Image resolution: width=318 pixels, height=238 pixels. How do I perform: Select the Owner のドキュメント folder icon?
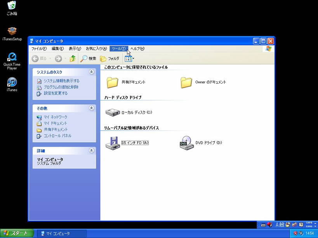[x=186, y=82]
